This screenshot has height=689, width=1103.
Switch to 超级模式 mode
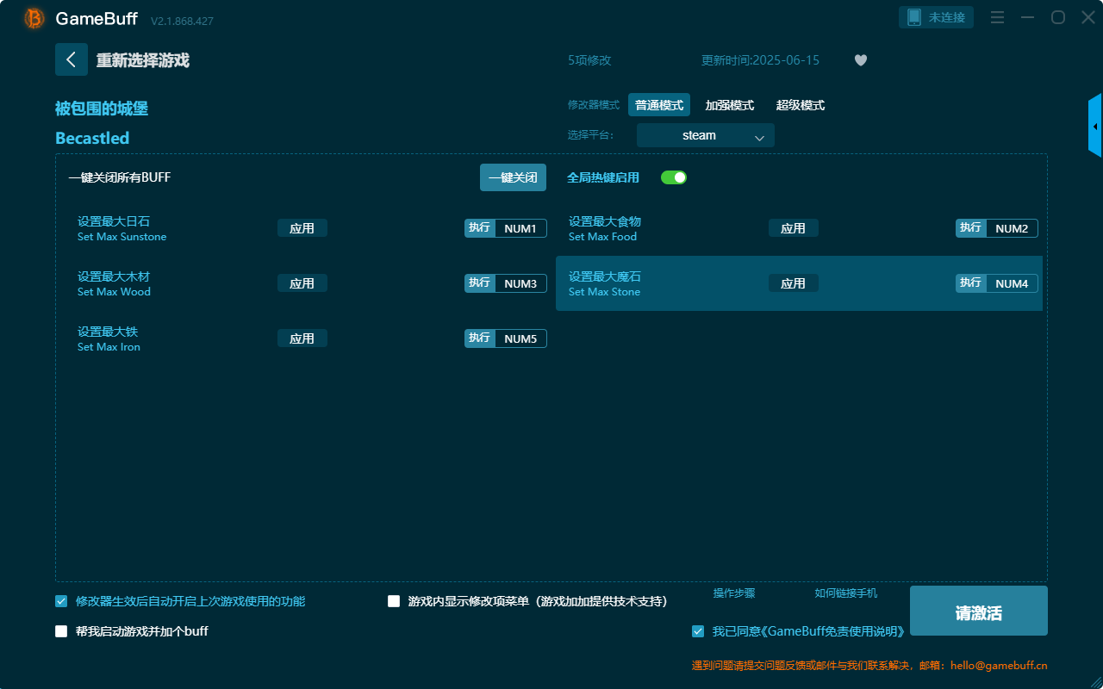coord(800,104)
